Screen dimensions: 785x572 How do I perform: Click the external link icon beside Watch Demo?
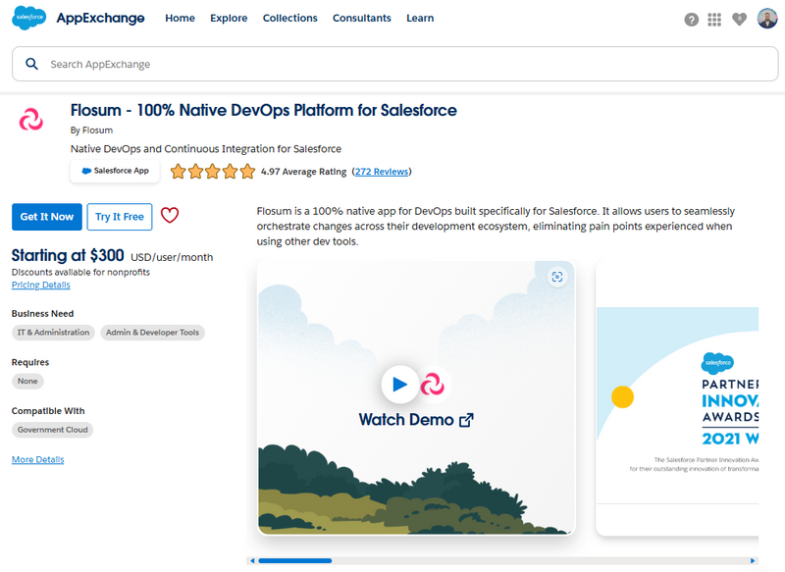pos(466,420)
